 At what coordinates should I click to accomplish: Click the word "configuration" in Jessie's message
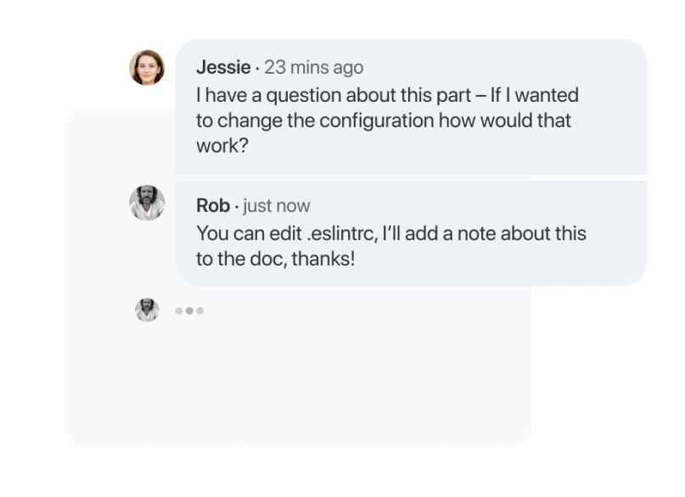(x=377, y=121)
